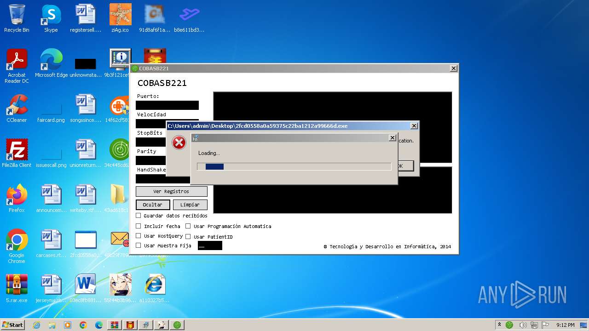The image size is (589, 331).
Task: Open the FileZilla Client shortcut
Action: 17,153
